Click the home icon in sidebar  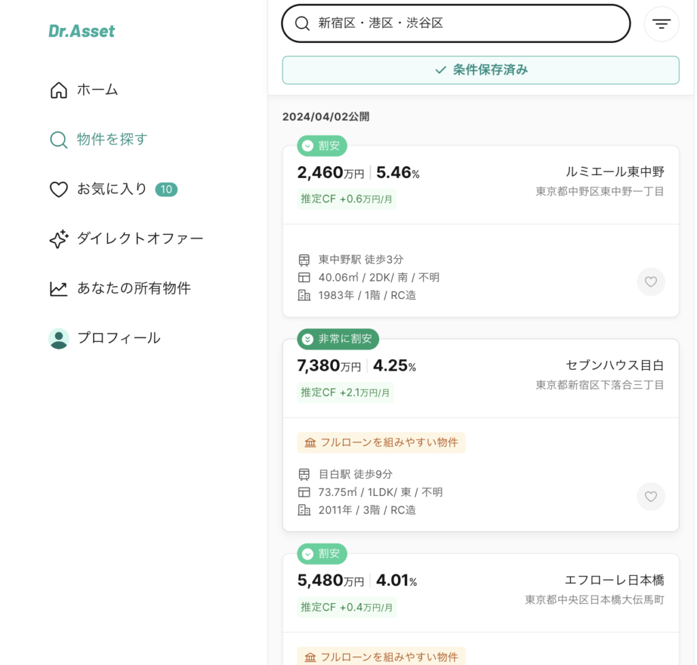coord(59,90)
